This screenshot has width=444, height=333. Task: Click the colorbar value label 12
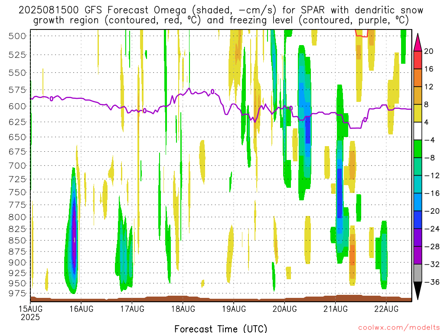pyautogui.click(x=429, y=87)
